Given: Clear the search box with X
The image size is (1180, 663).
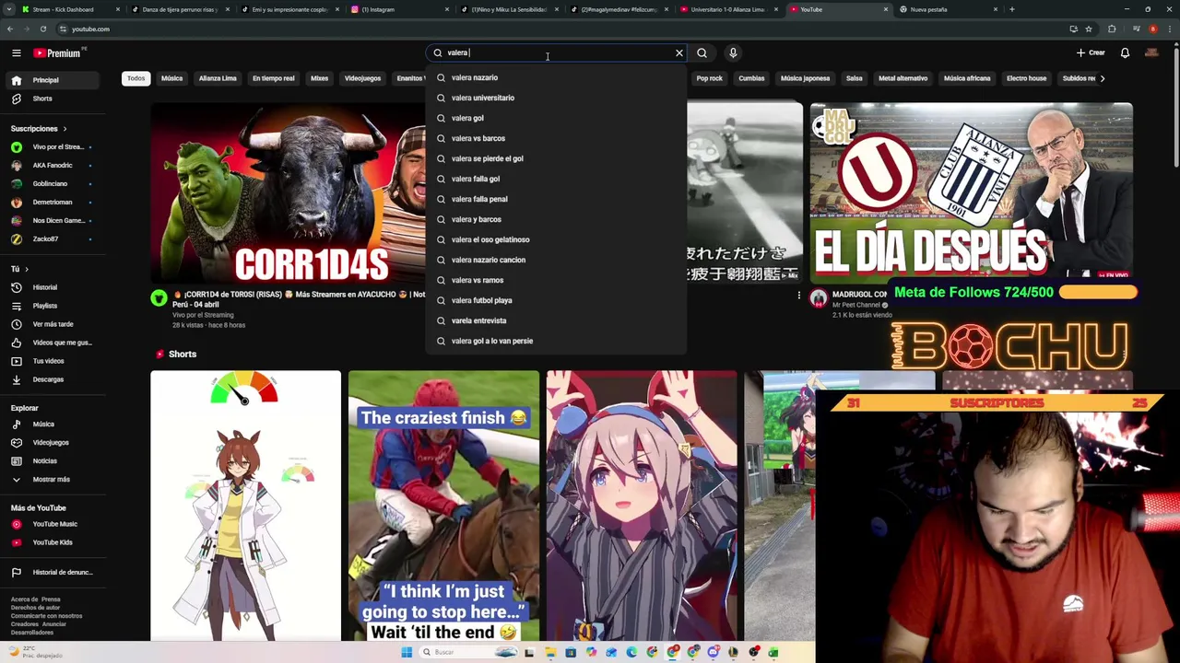Looking at the screenshot, I should [679, 53].
